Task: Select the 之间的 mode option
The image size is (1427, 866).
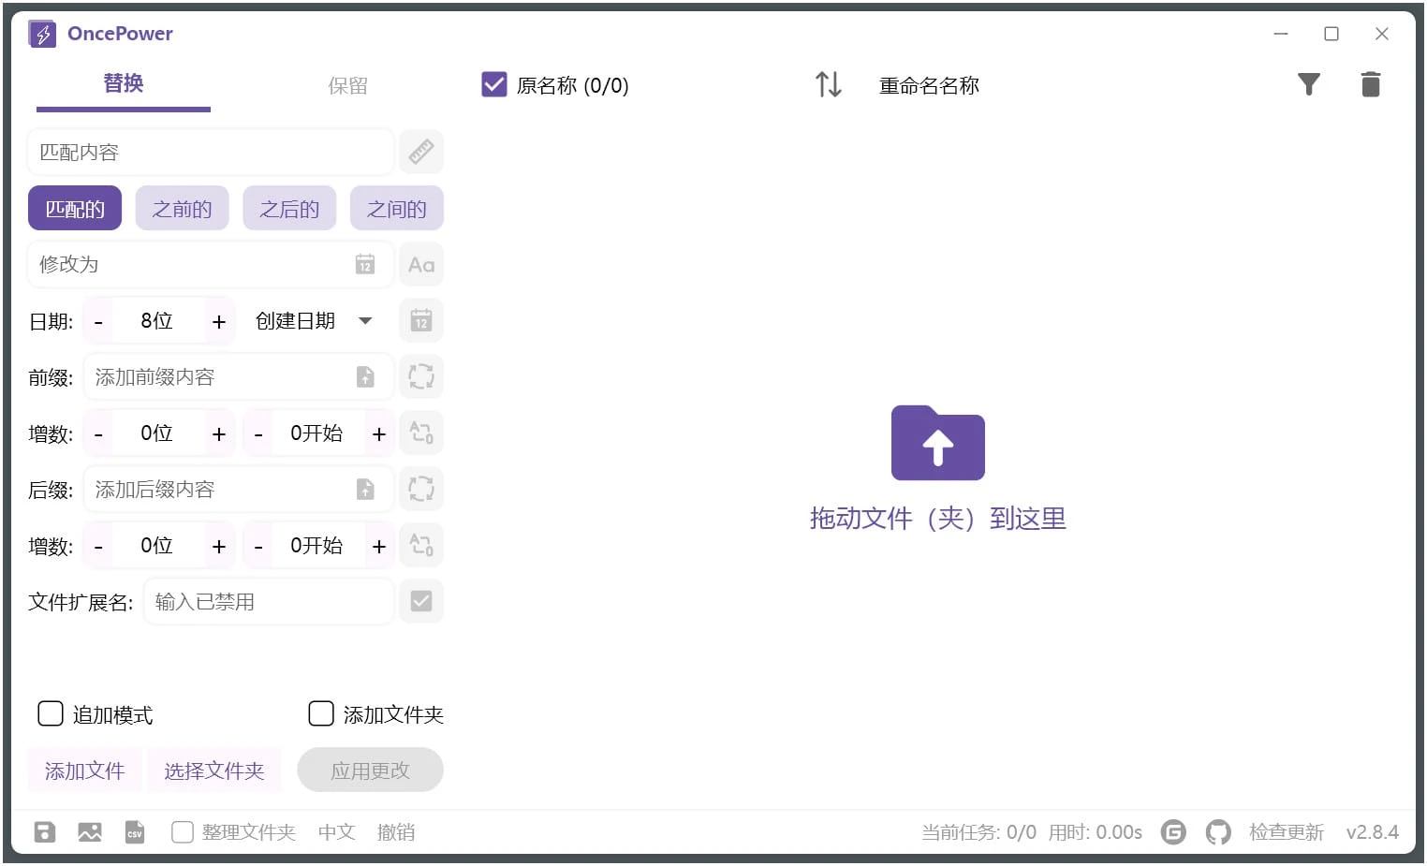Action: tap(396, 208)
